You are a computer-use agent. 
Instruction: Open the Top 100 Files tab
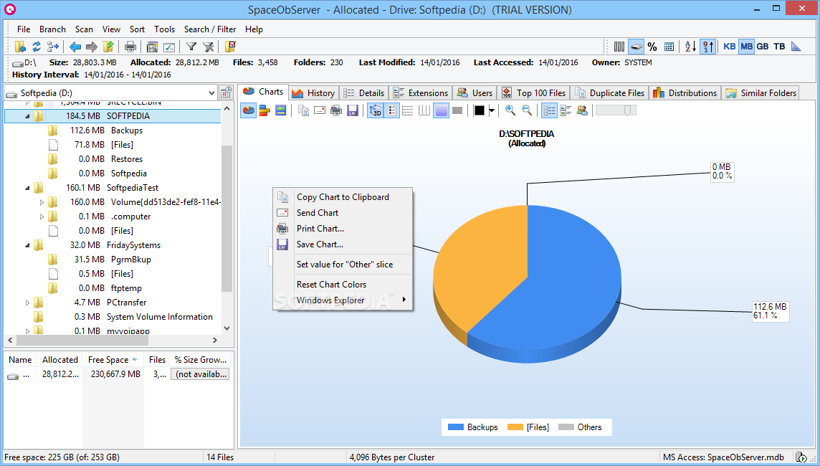pyautogui.click(x=534, y=93)
